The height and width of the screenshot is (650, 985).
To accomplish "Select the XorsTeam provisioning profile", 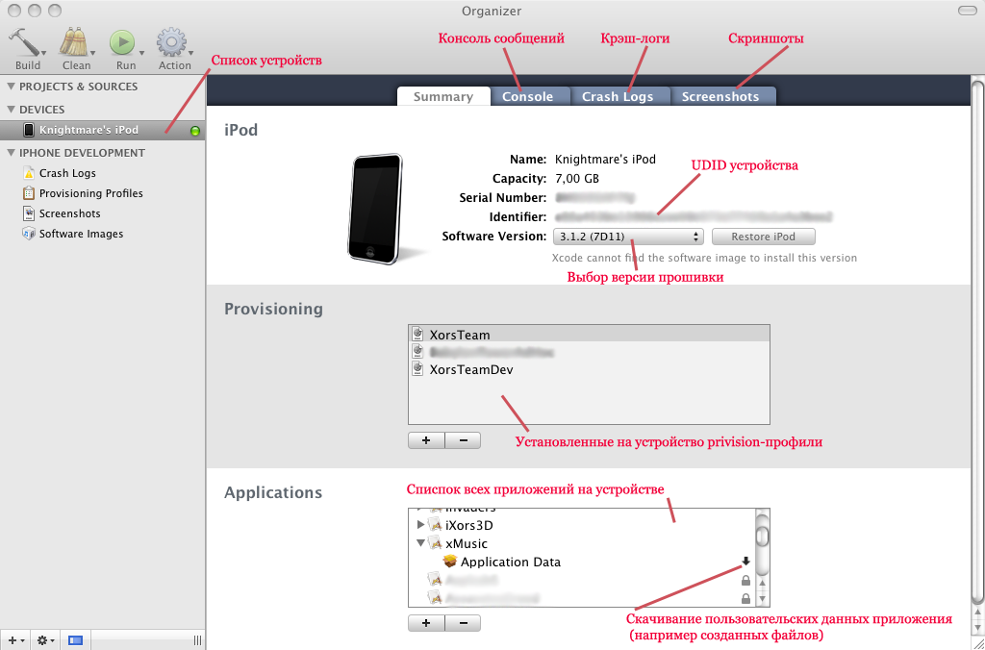I will coord(589,335).
